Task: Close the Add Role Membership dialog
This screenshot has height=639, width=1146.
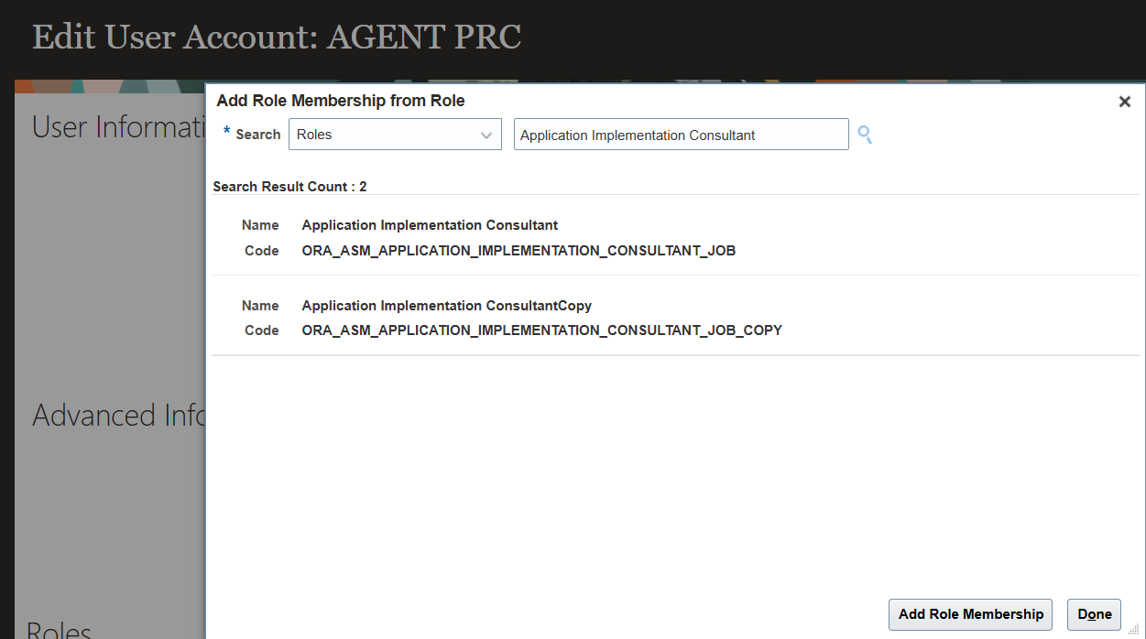Action: point(1124,102)
